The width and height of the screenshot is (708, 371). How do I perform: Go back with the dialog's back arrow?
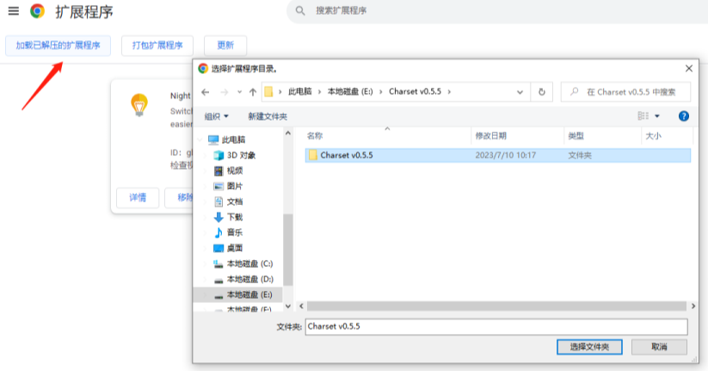206,92
